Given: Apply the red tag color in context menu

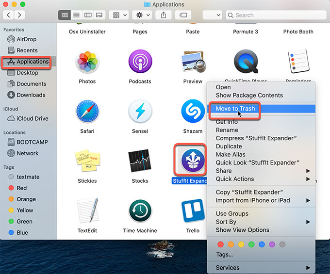Looking at the screenshot, I should (x=220, y=244).
